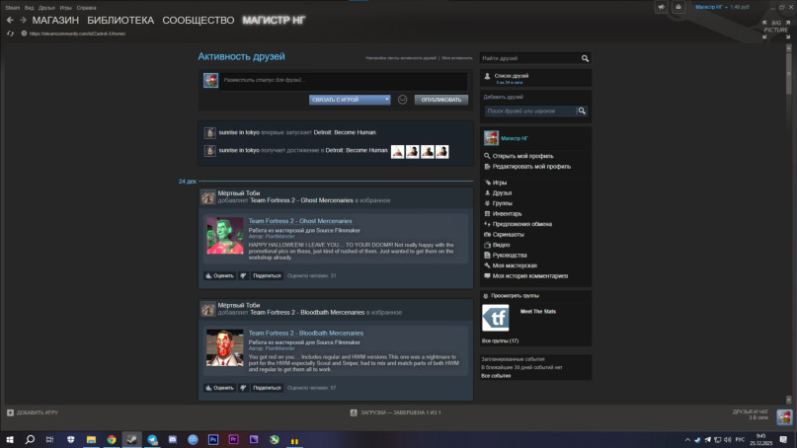Click Открыть мой профиль
Screen dimensions: 797x448
tap(522, 156)
